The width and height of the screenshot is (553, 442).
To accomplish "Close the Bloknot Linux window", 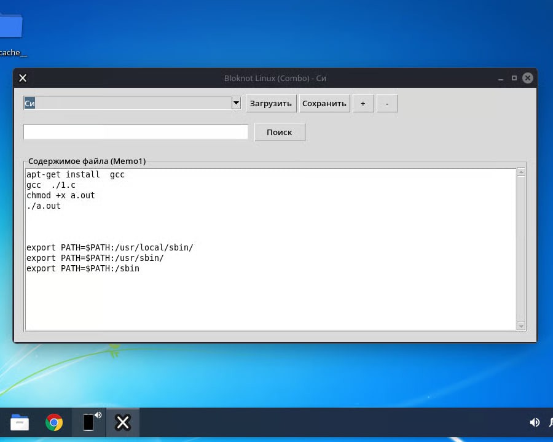I will [x=528, y=78].
